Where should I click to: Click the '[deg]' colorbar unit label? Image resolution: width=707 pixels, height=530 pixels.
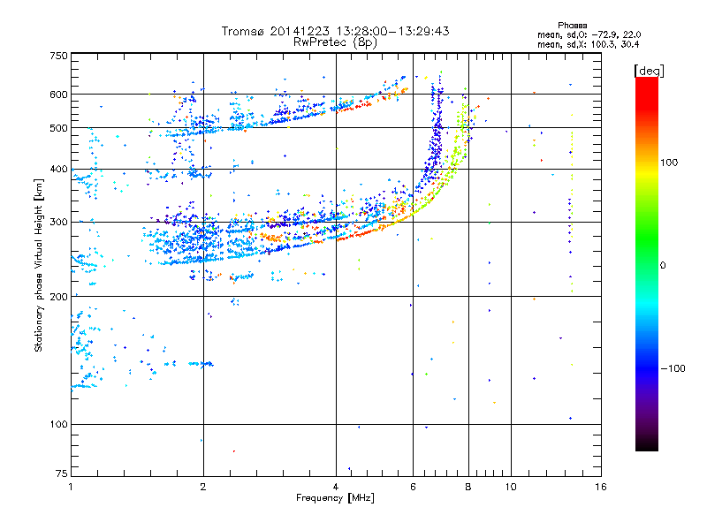click(x=649, y=71)
